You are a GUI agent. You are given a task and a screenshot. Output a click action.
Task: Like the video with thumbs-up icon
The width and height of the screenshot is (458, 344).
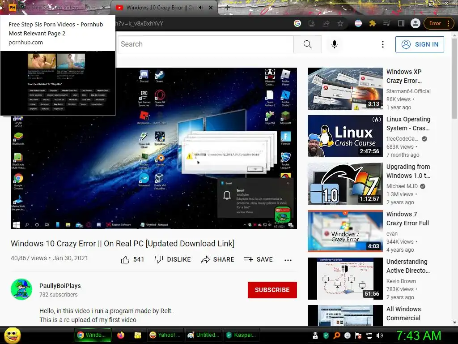click(x=125, y=259)
